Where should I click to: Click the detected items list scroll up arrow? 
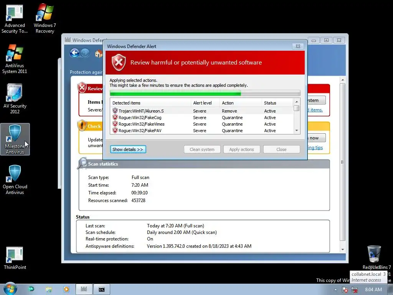[297, 101]
